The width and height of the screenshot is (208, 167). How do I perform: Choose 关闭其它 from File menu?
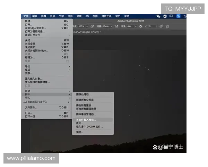point(47,47)
